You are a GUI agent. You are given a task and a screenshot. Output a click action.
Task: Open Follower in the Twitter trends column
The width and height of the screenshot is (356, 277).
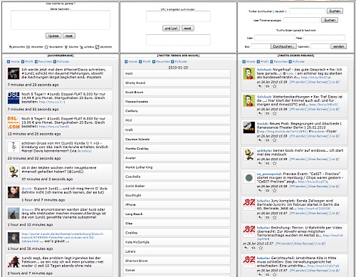[x=181, y=62]
